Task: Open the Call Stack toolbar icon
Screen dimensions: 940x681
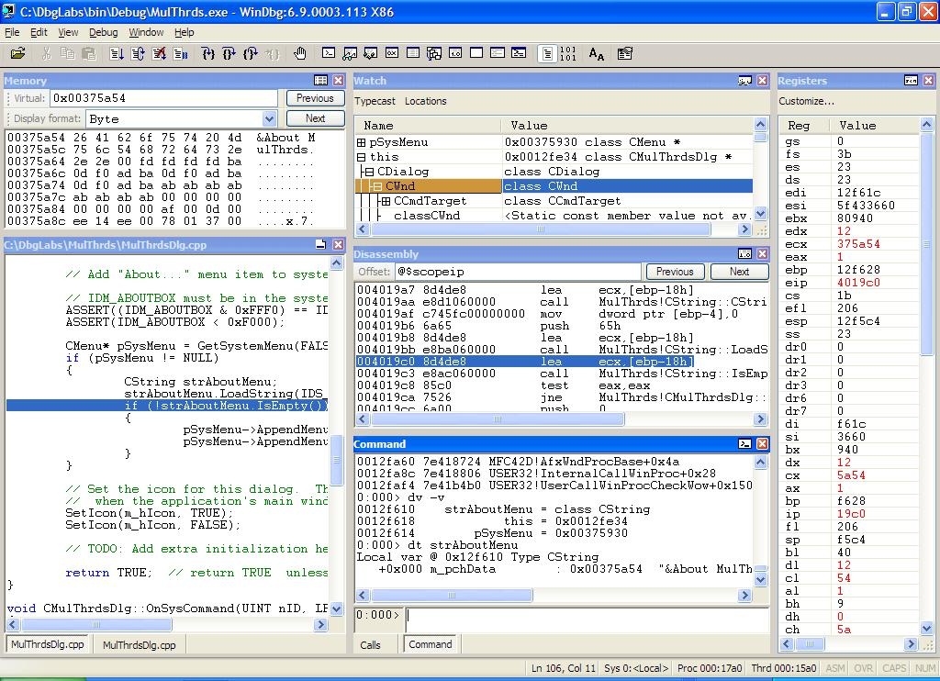Action: 434,54
